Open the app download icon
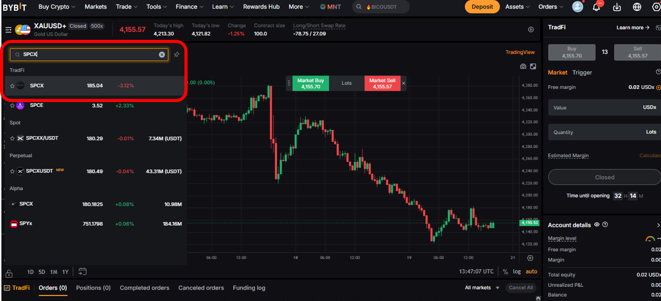The image size is (661, 301). click(x=617, y=7)
